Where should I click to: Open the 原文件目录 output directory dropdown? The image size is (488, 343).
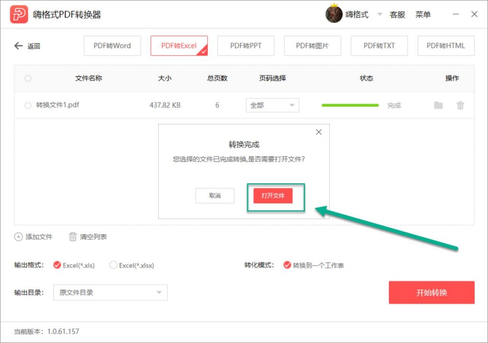pyautogui.click(x=111, y=293)
